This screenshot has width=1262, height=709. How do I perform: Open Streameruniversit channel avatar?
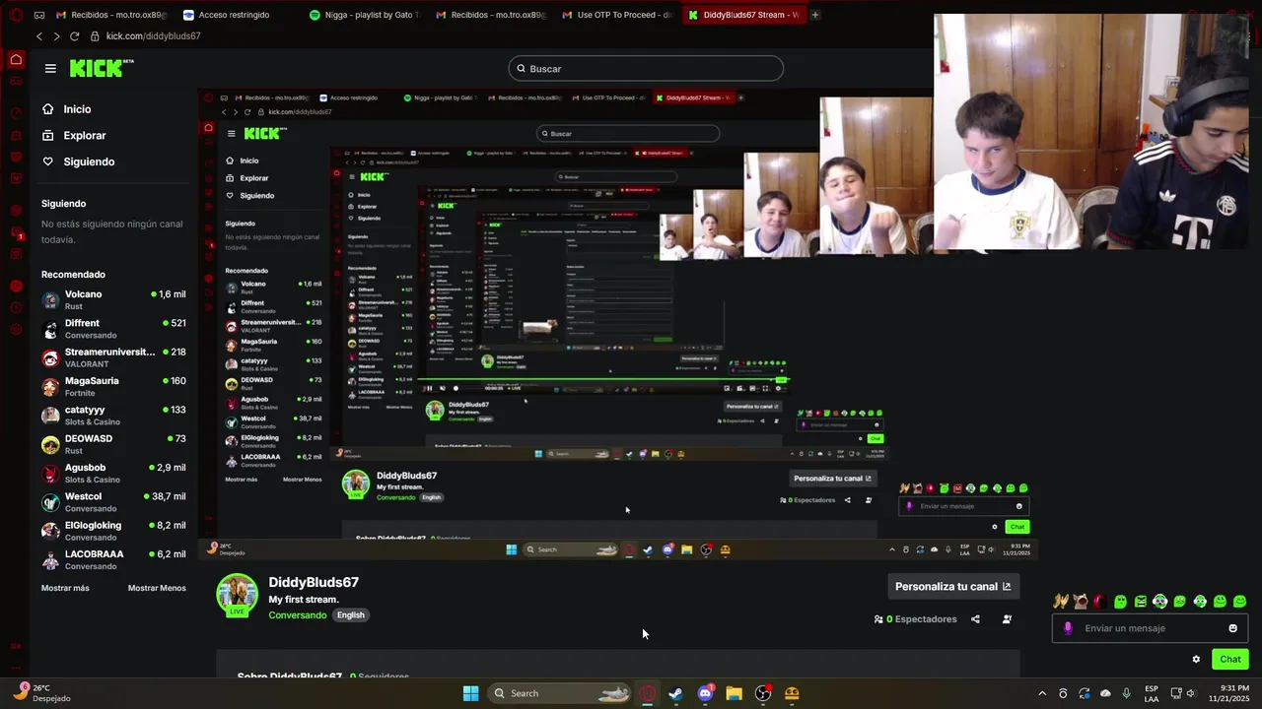(x=50, y=357)
